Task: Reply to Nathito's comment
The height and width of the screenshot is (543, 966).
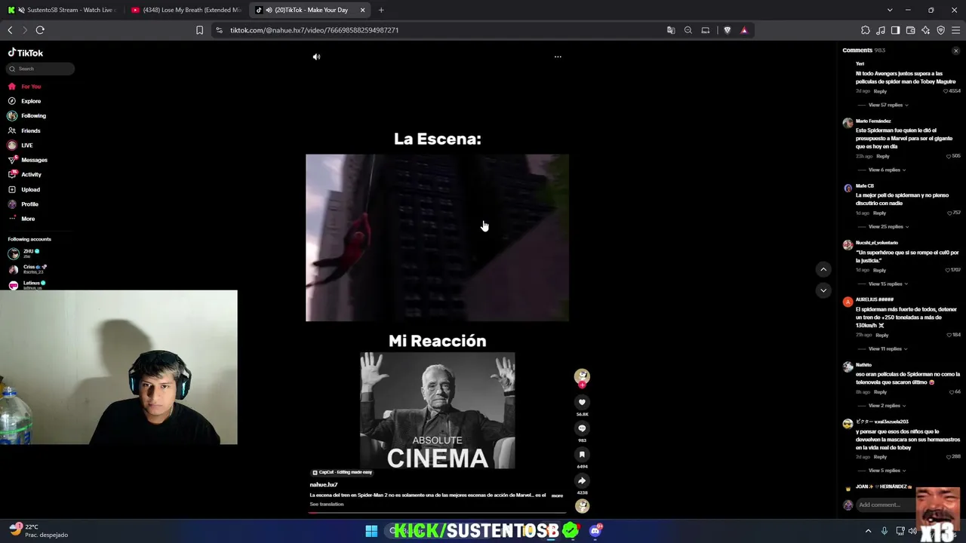Action: 880,392
